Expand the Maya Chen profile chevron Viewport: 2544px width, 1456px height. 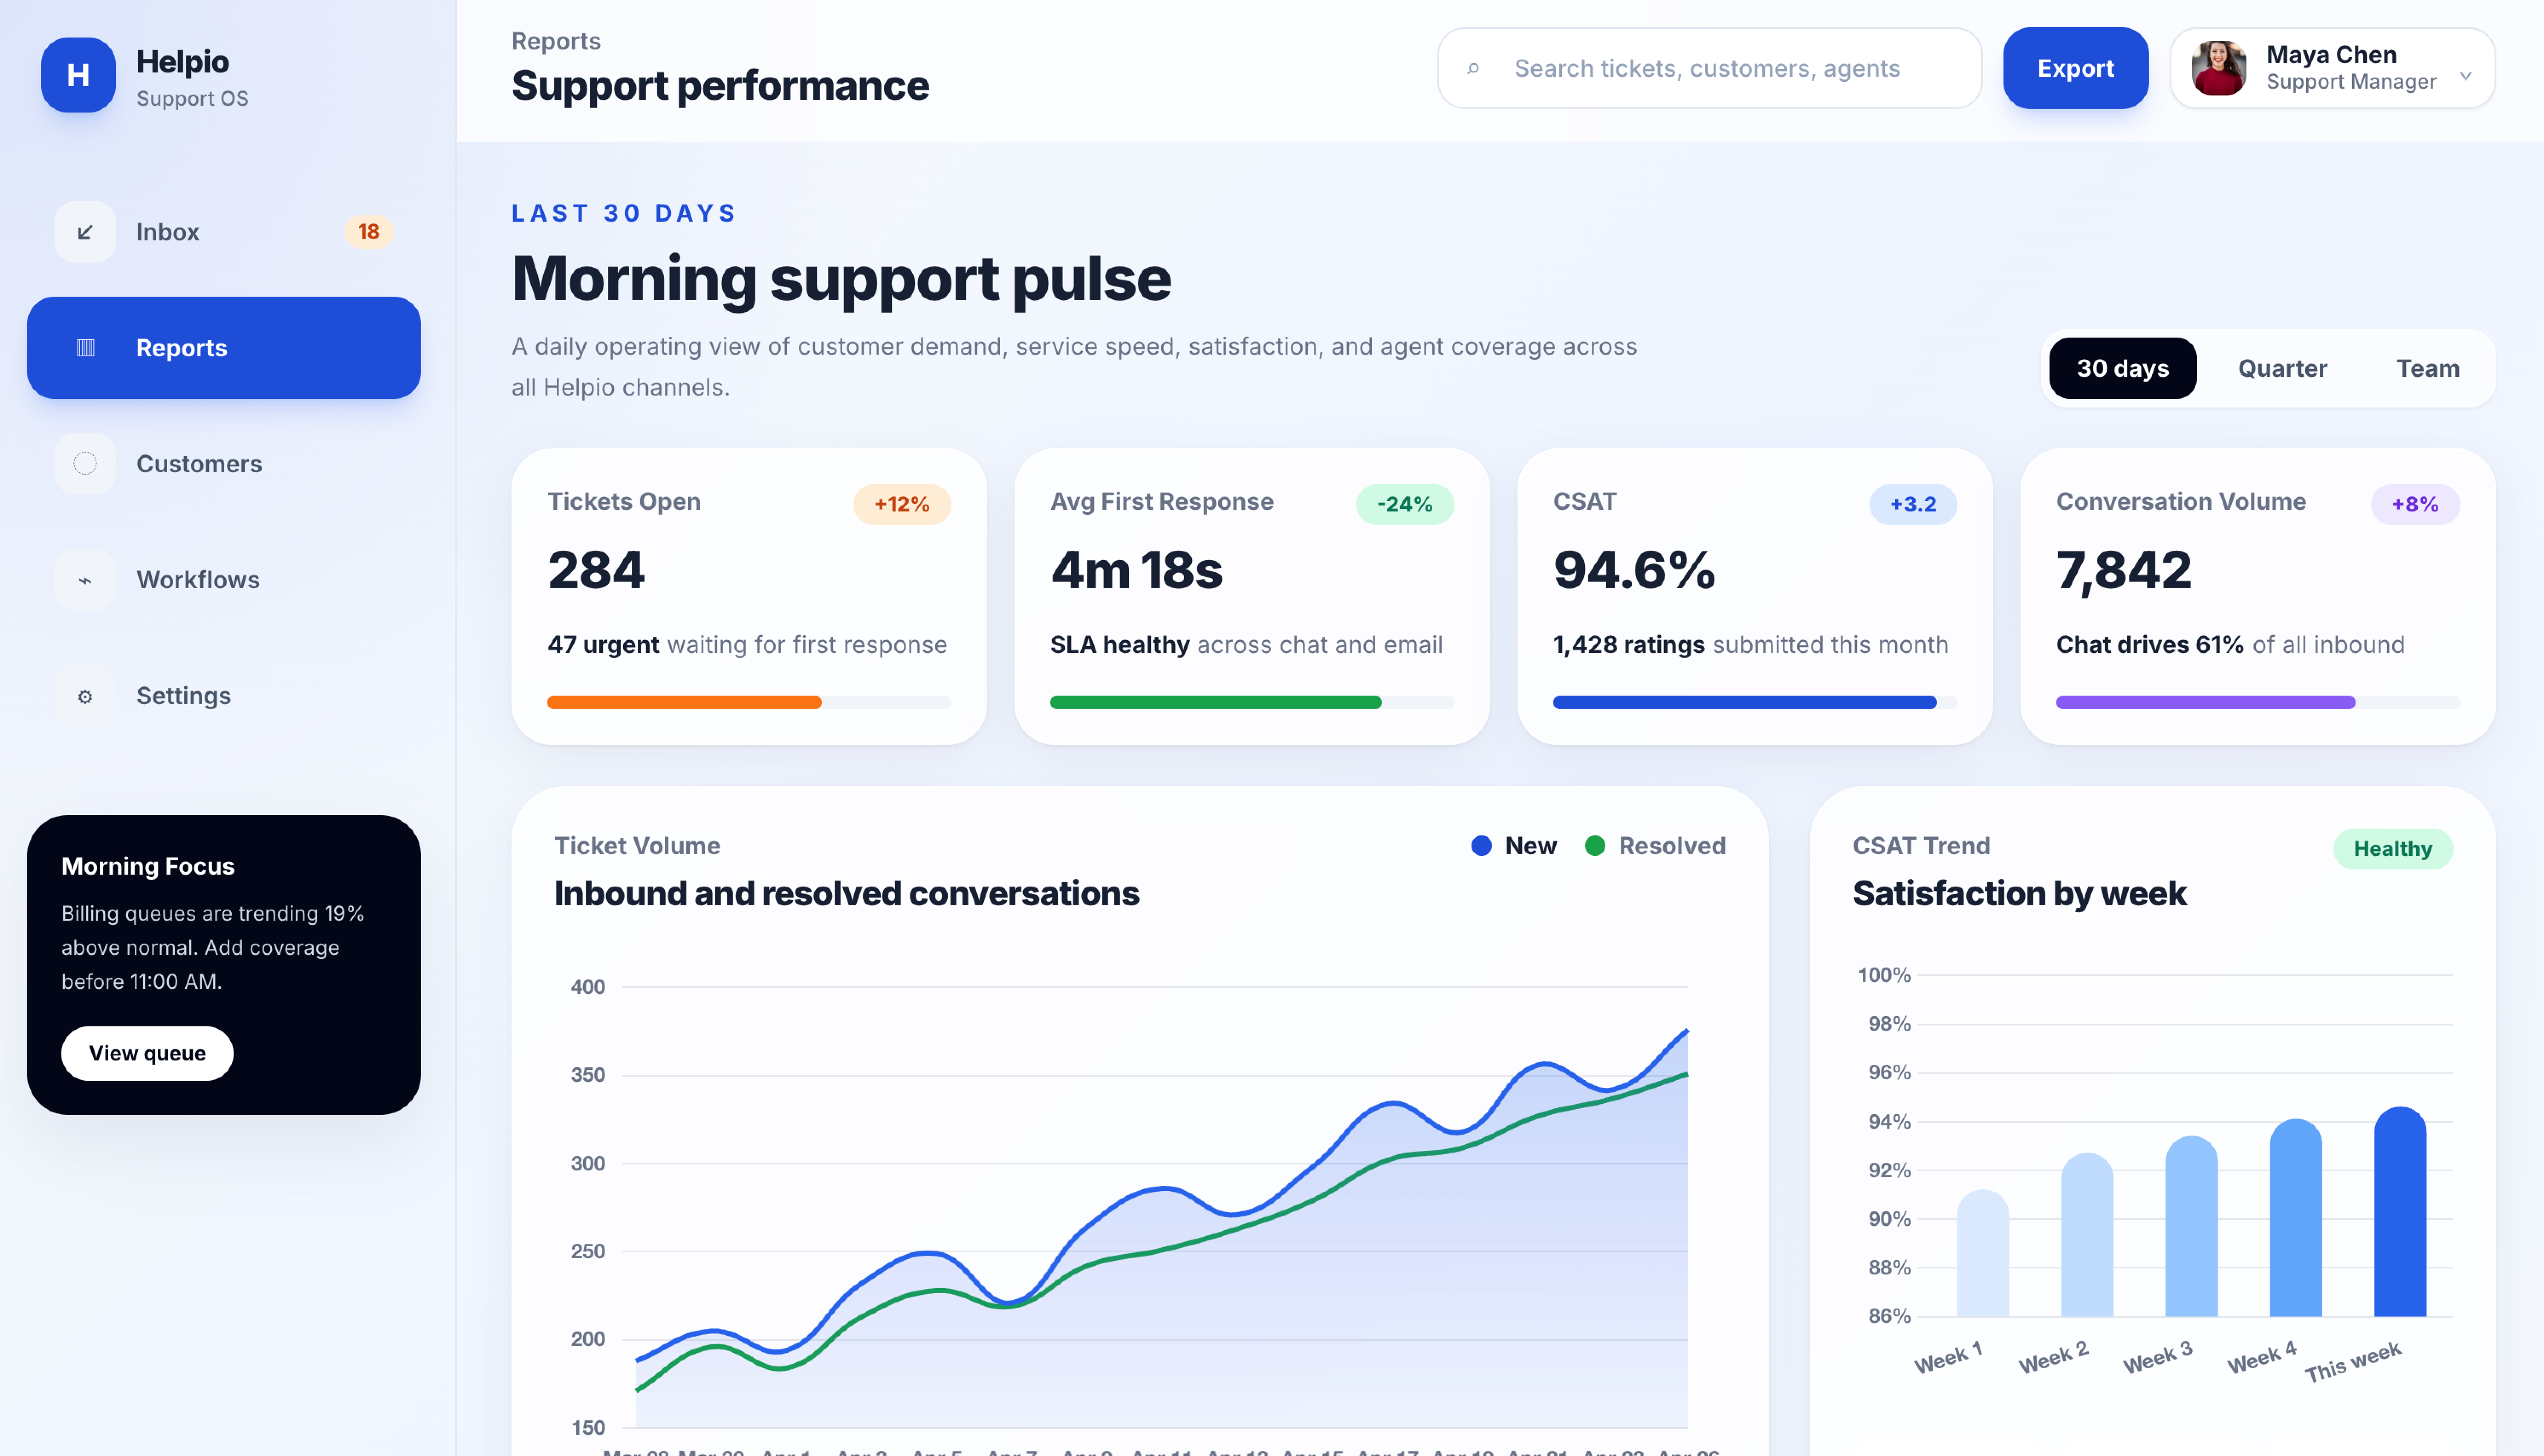pos(2465,76)
